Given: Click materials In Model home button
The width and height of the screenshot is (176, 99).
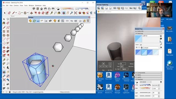Looking at the screenshot, I should click(142, 48).
